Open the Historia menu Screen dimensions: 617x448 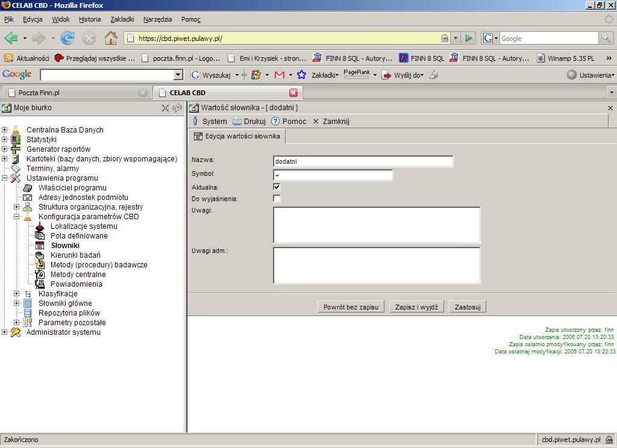90,19
